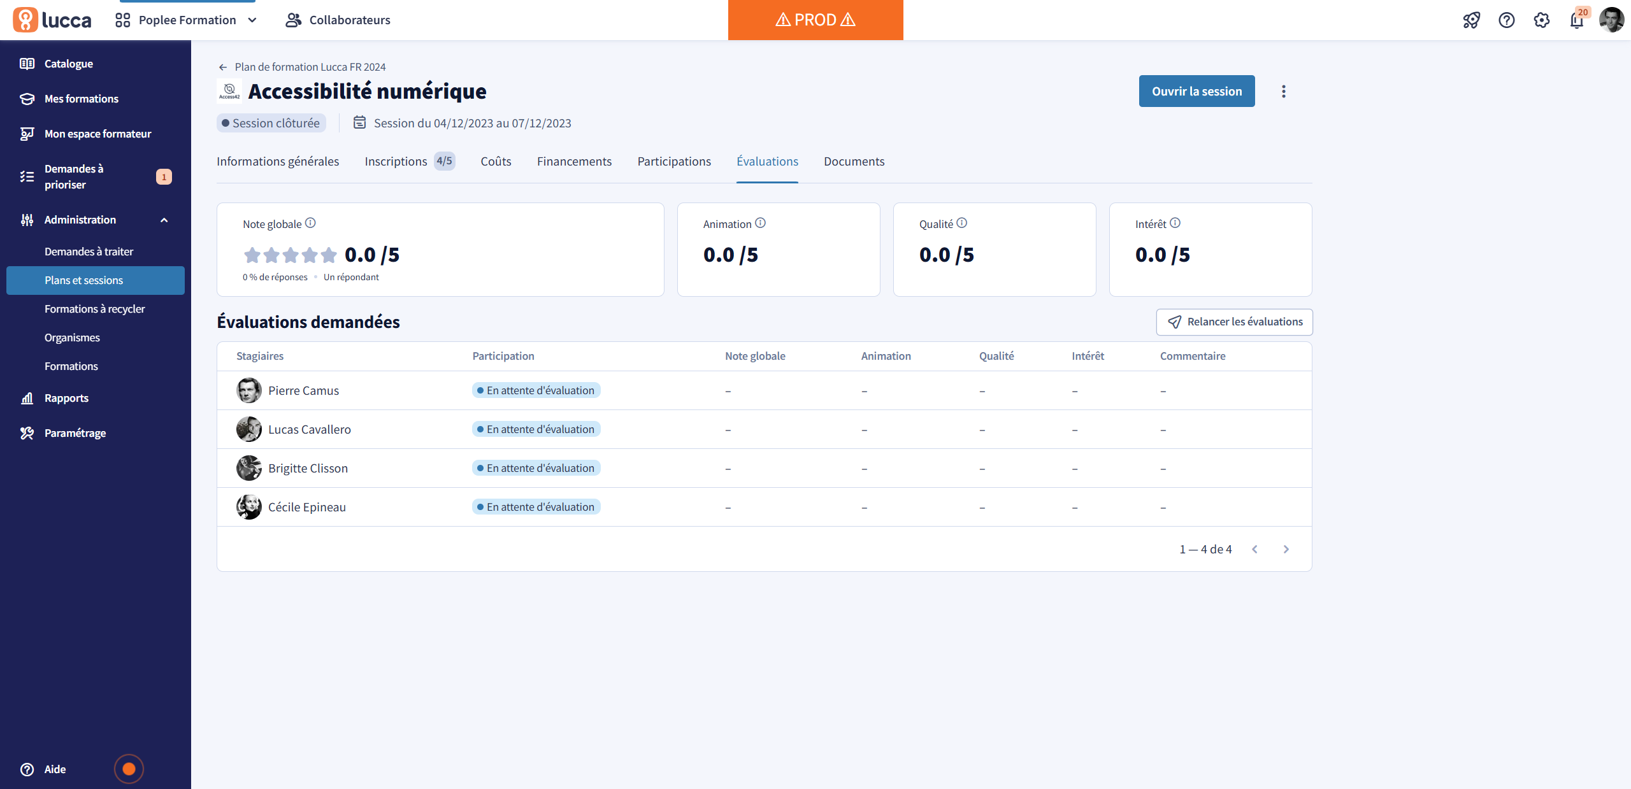Select the Évaluations tab
1631x789 pixels.
(767, 162)
